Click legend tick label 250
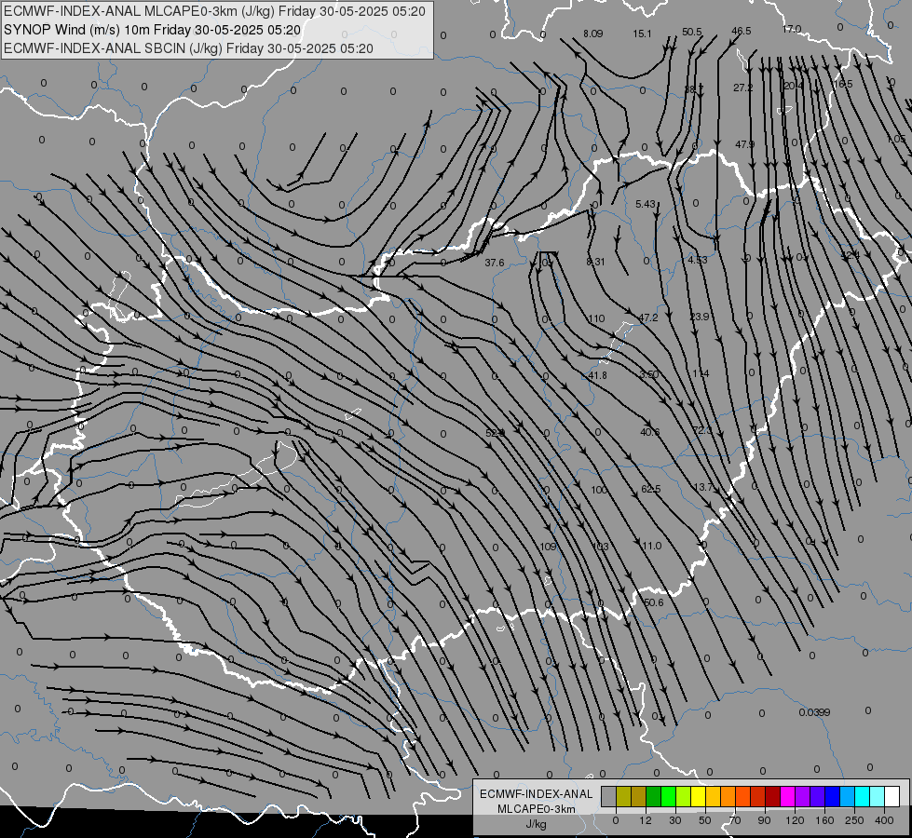The width and height of the screenshot is (912, 838). (x=854, y=820)
